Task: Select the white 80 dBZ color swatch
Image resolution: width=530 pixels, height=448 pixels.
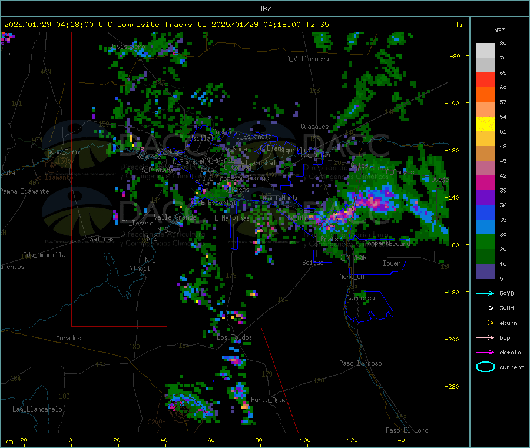Action: tap(485, 51)
